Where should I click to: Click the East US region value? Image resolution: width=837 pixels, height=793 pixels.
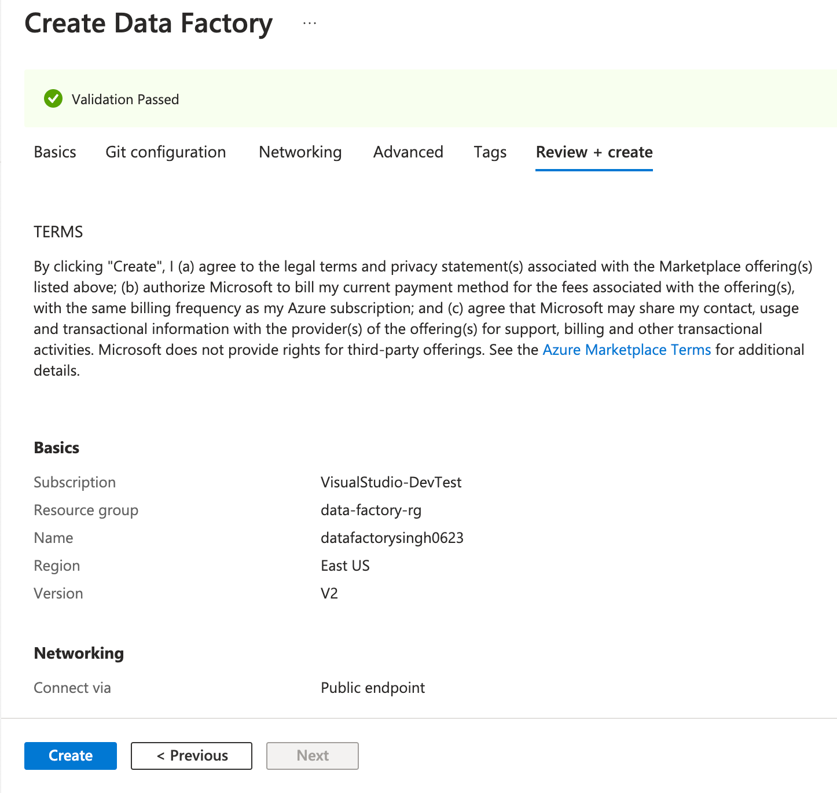click(345, 566)
